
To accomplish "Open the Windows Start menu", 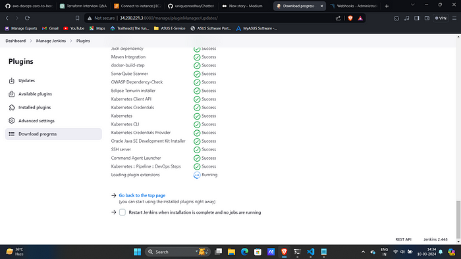I will [x=137, y=252].
